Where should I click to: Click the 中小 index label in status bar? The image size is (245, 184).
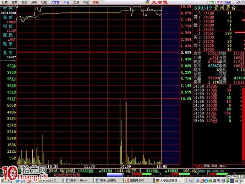(x=136, y=171)
